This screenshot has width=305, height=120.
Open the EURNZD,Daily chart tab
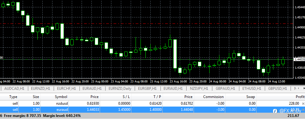pos(120,89)
